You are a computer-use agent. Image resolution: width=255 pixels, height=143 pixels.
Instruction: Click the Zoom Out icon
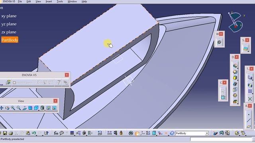point(19,108)
